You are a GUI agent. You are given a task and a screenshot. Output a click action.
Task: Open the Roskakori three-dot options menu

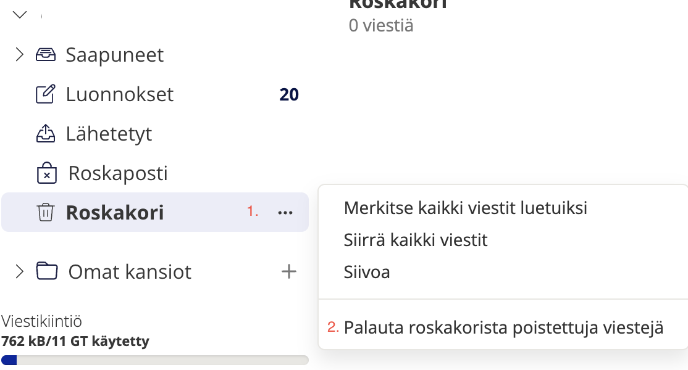point(285,213)
